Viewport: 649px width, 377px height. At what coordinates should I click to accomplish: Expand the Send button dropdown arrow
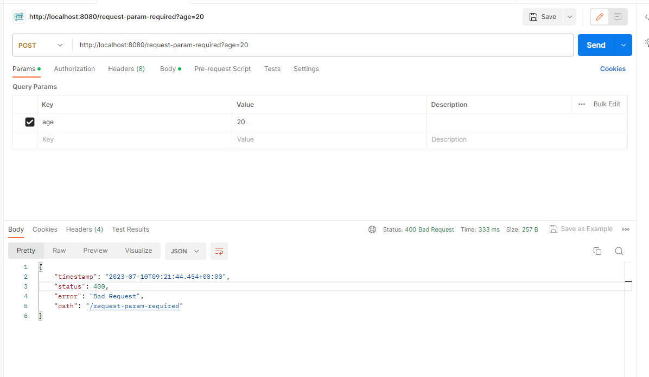[x=623, y=44]
